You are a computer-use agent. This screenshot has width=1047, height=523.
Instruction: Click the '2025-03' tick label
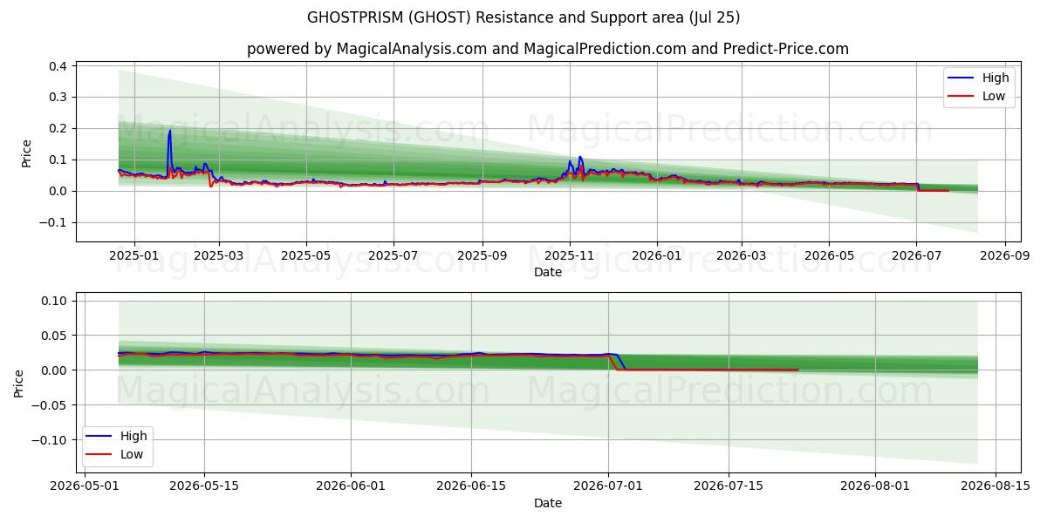[x=218, y=256]
